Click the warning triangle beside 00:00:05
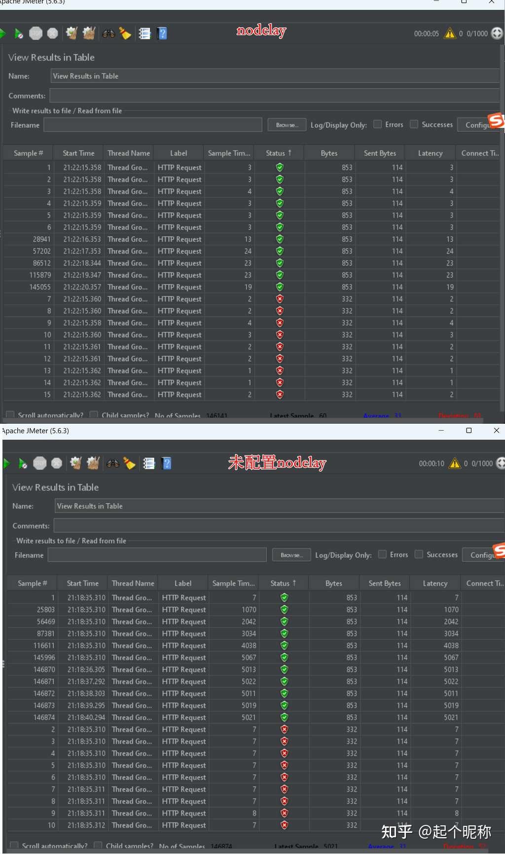 click(x=450, y=34)
